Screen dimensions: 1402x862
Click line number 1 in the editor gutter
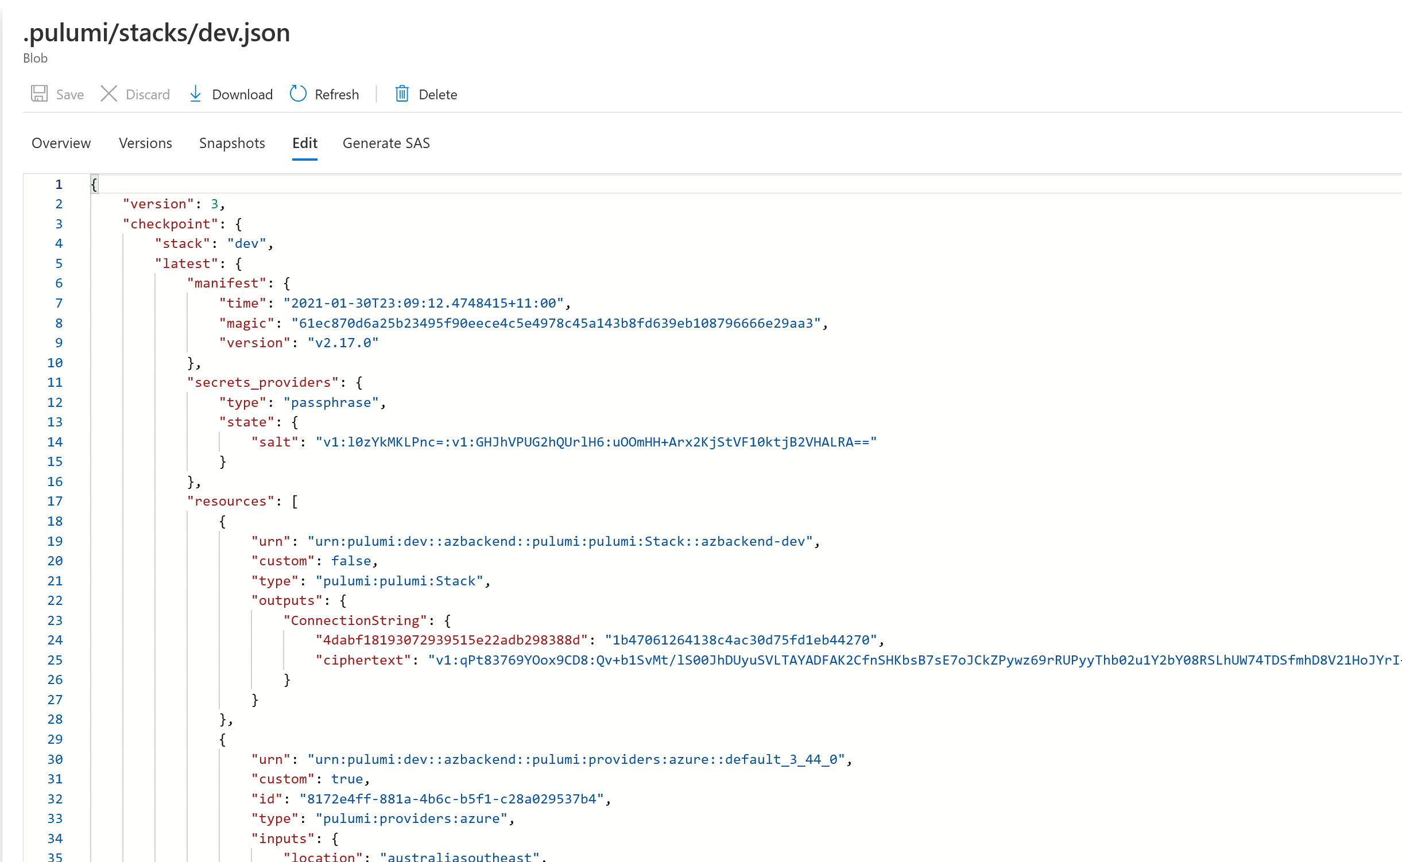click(x=59, y=184)
